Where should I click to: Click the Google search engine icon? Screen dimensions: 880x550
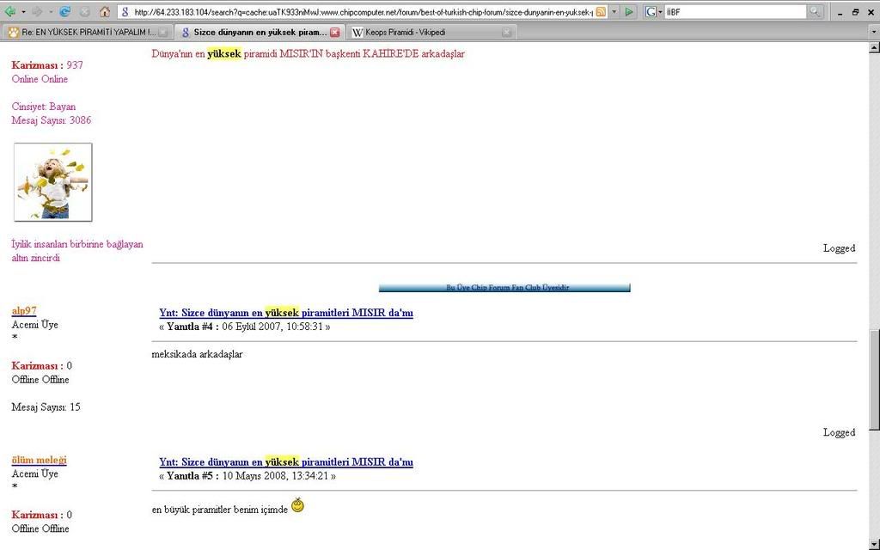tap(651, 12)
